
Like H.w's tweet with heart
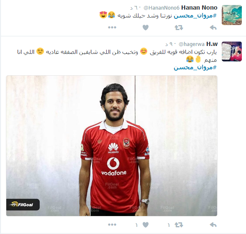[146, 225]
